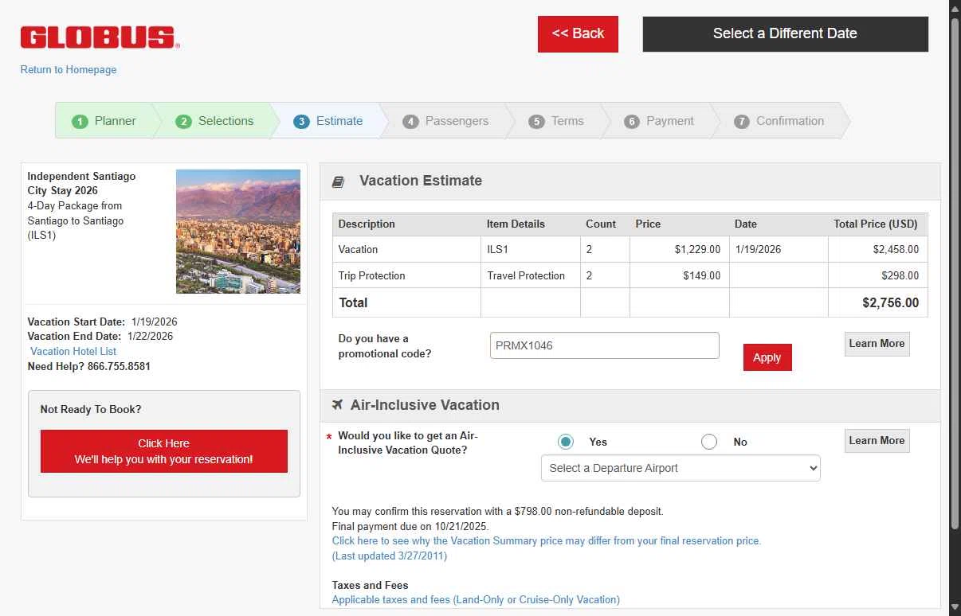
Task: Go to the Planner step
Action: tap(104, 121)
